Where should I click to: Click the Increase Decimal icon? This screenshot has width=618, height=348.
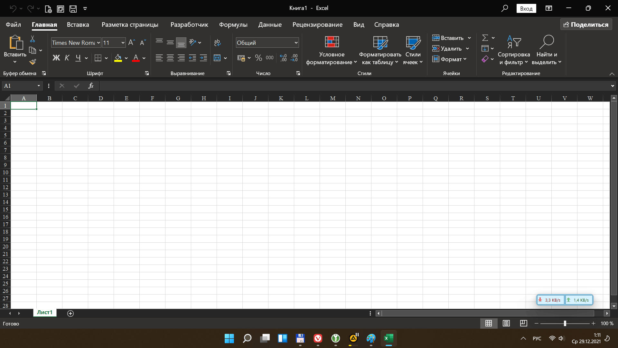pos(283,58)
